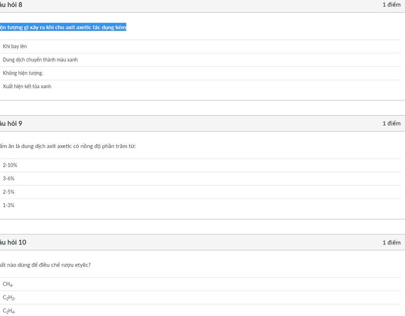Pick the 'Không hiện tượng.' answer option
This screenshot has height=316, width=405.
(23, 73)
